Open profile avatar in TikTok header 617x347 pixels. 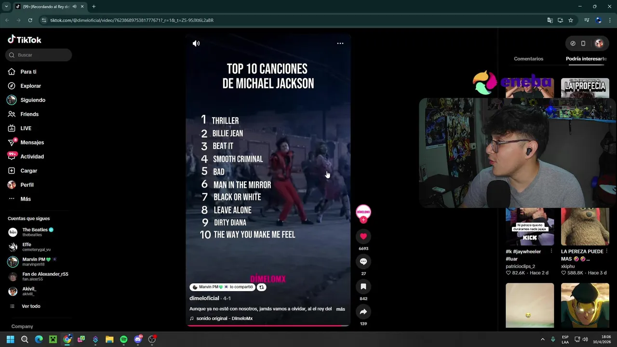[x=599, y=43]
